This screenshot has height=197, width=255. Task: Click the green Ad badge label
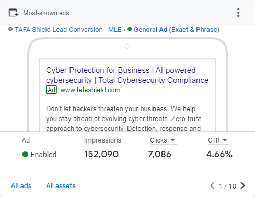pos(51,90)
